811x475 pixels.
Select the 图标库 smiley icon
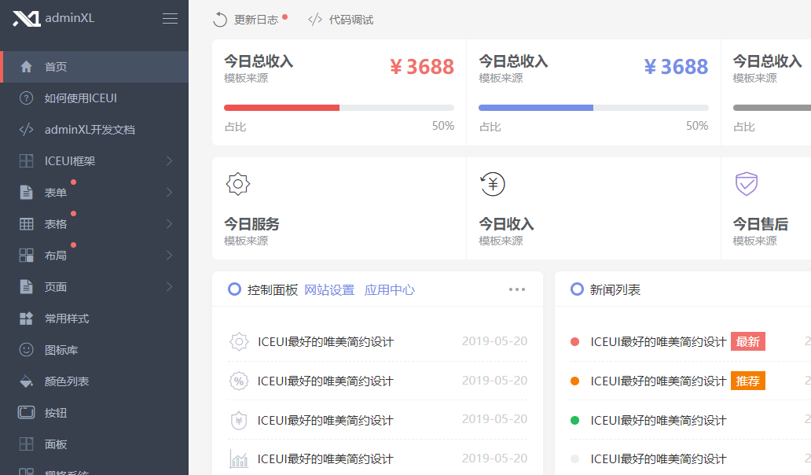pyautogui.click(x=27, y=350)
